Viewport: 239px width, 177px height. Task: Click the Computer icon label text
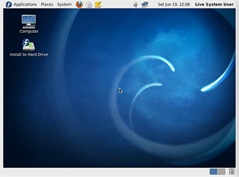29,31
